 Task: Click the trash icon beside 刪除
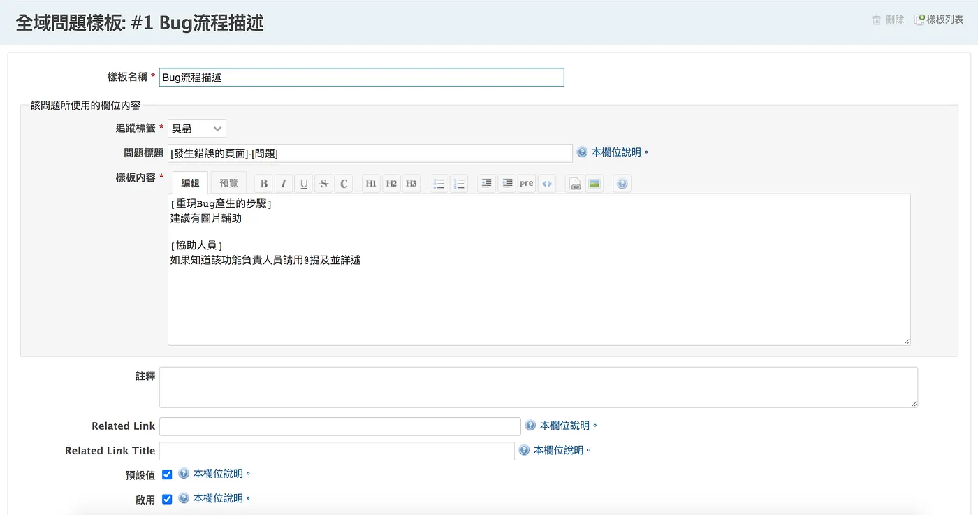click(x=877, y=20)
